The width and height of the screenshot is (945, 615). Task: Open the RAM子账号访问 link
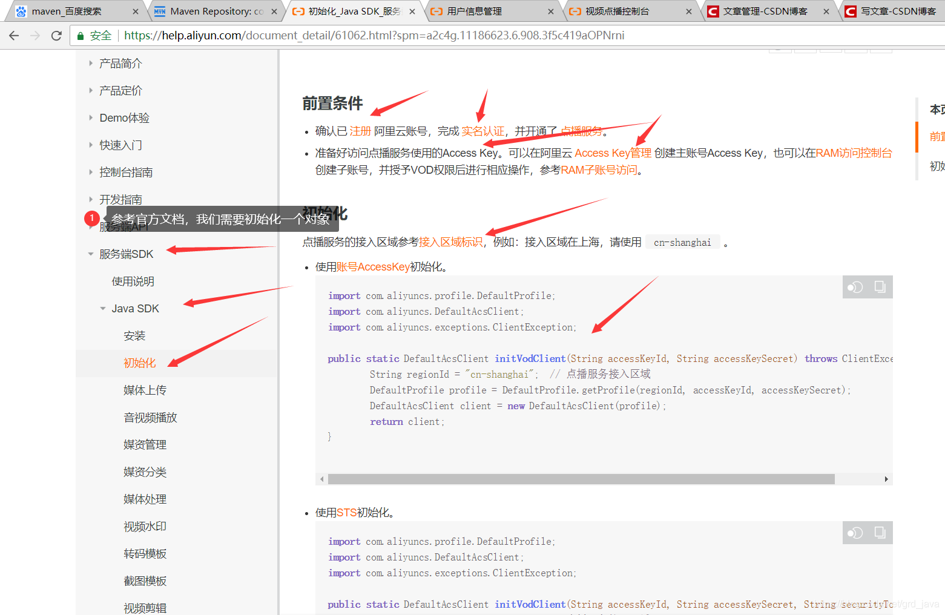coord(599,170)
